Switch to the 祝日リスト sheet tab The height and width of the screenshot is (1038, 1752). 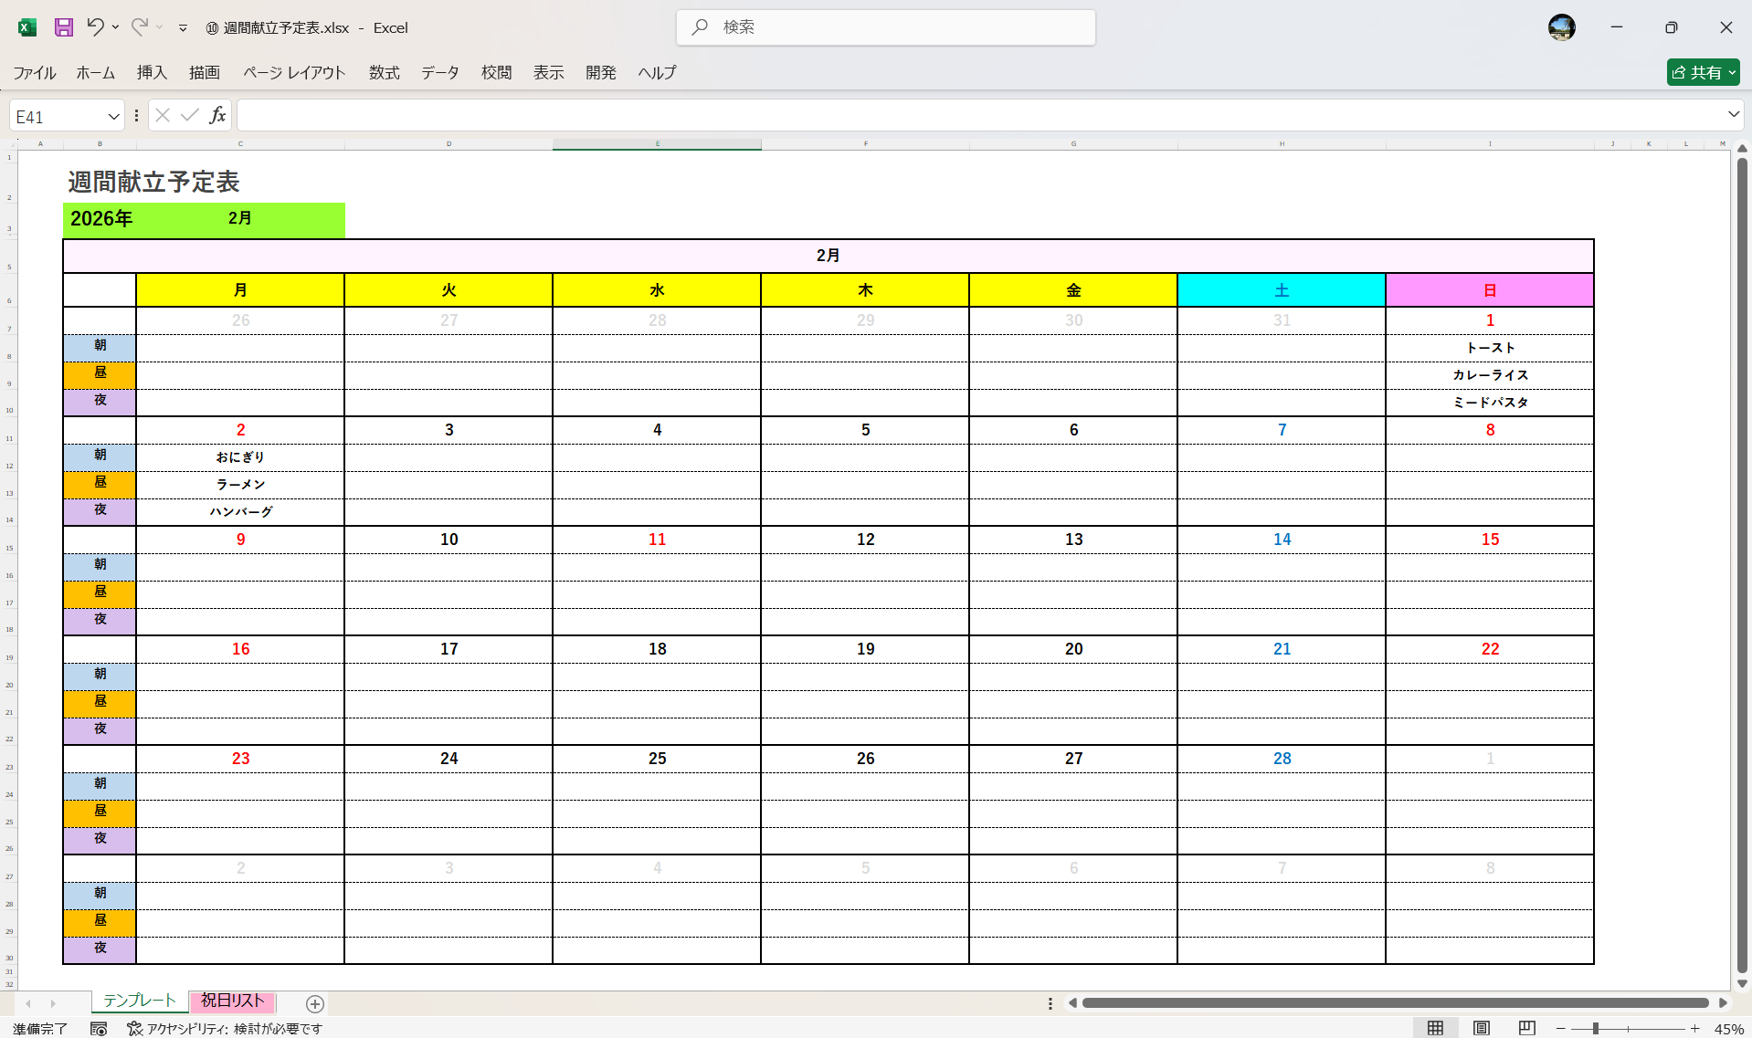pyautogui.click(x=231, y=1001)
